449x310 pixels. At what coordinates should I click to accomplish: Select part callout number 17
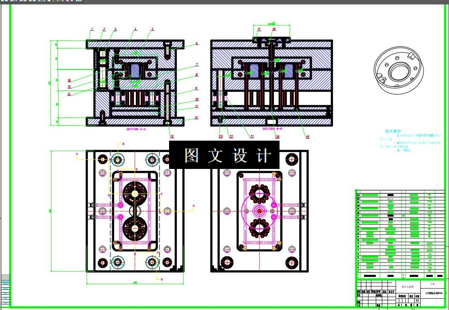pyautogui.click(x=259, y=29)
